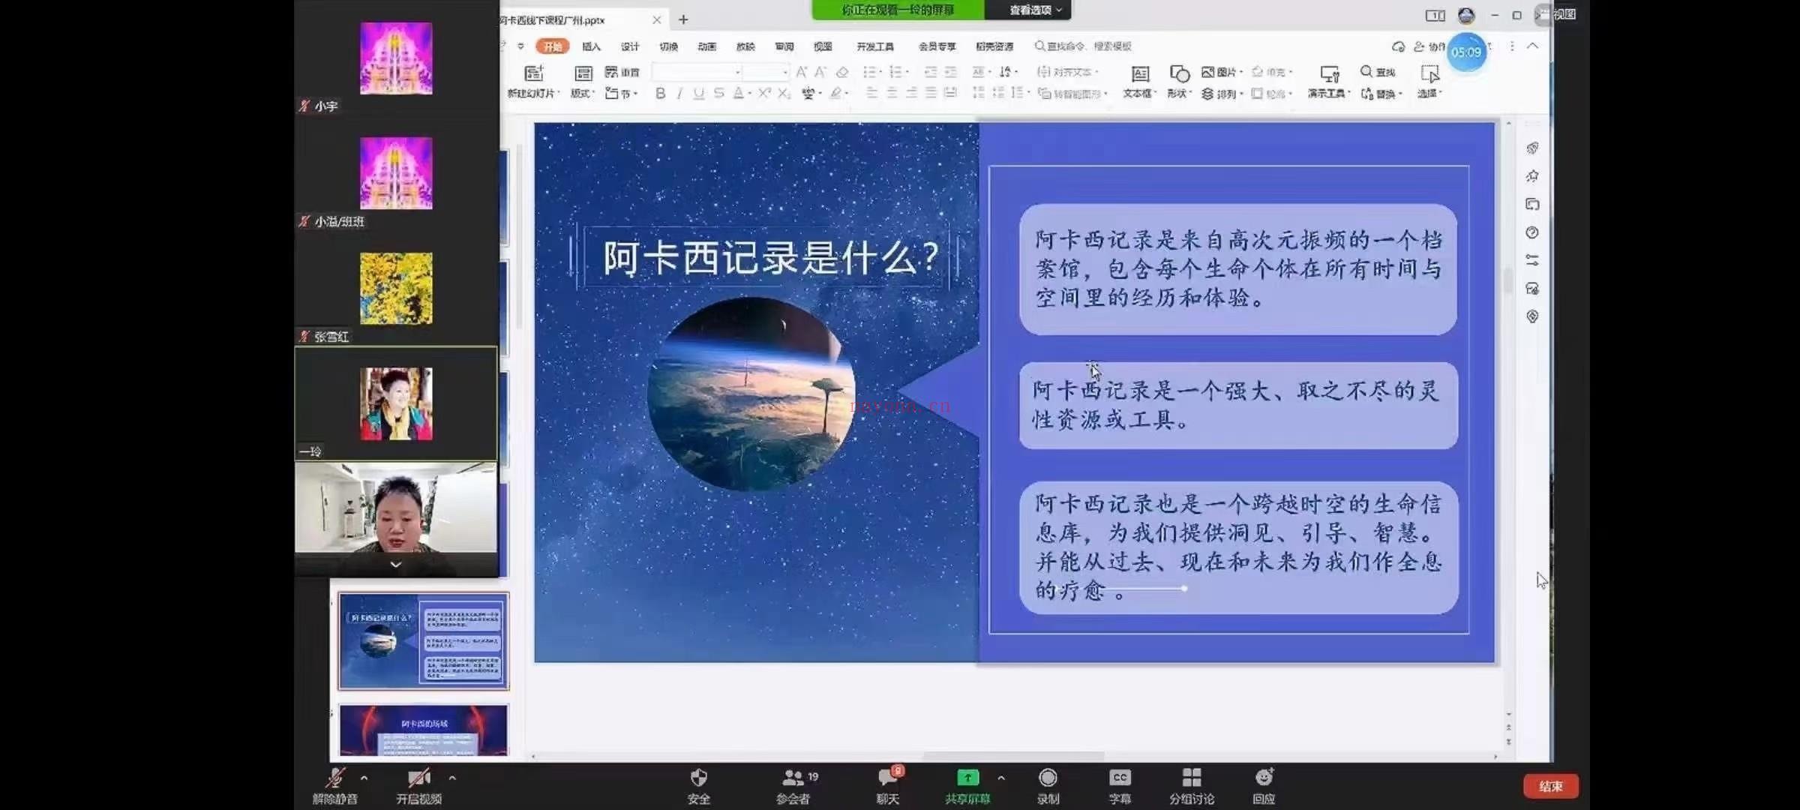
Task: Select the 阿卡西记录是什么 slide thumbnail
Action: click(x=423, y=640)
